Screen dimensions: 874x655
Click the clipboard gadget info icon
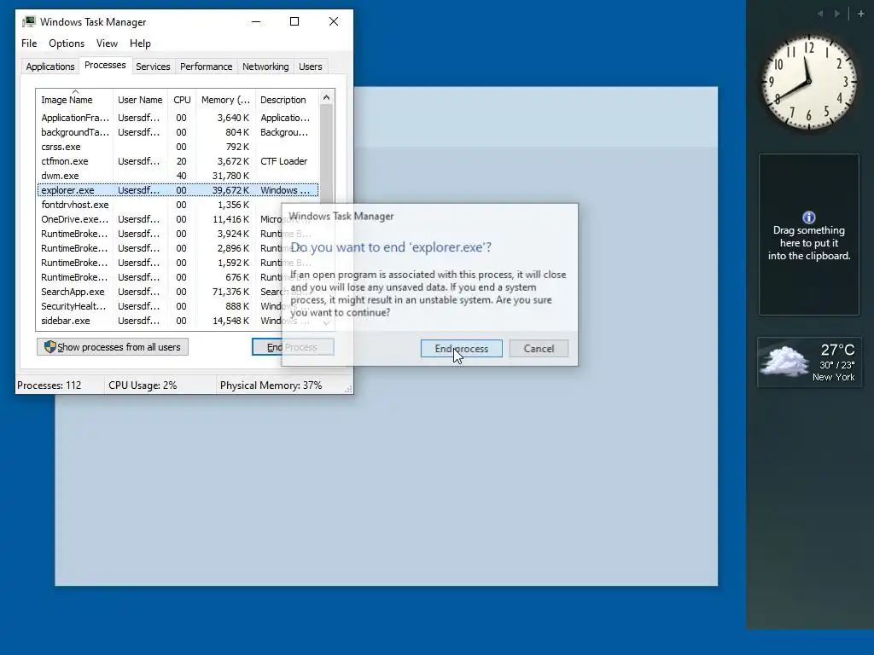pyautogui.click(x=808, y=217)
